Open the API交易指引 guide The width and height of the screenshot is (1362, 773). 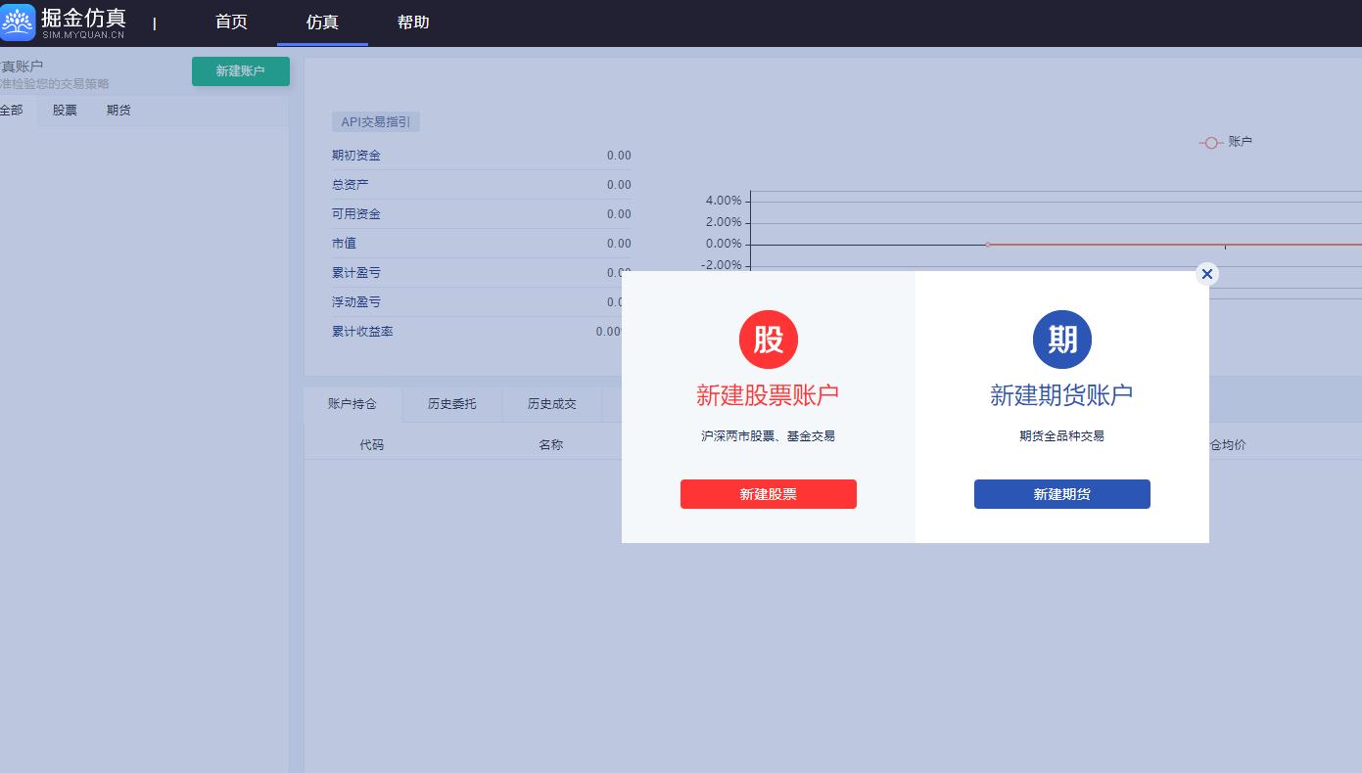[375, 121]
